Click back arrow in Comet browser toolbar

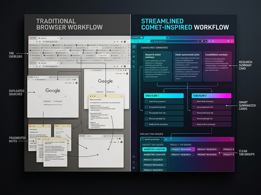pyautogui.click(x=133, y=41)
